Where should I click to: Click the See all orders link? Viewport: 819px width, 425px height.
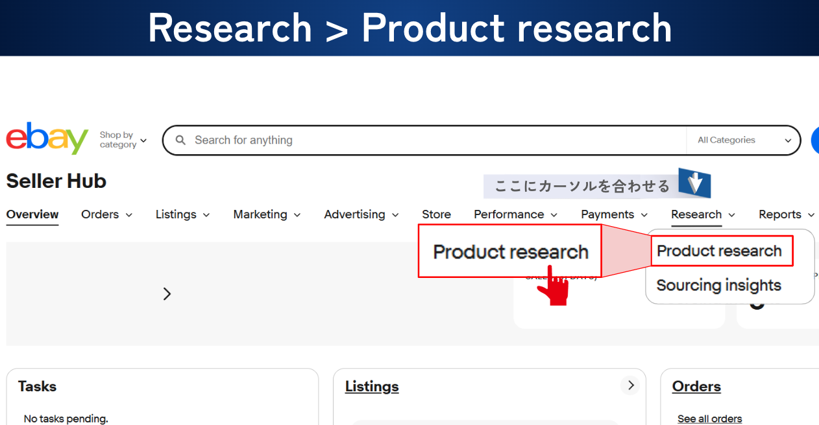click(x=710, y=419)
